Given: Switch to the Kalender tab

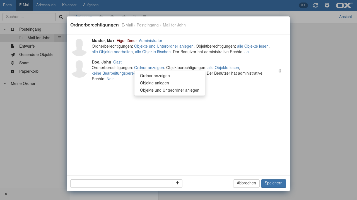Looking at the screenshot, I should 69,5.
